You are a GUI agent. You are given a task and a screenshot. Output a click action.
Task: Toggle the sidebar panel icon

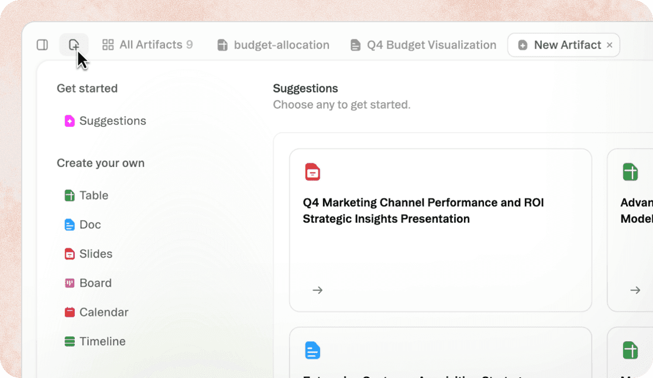[x=42, y=45]
